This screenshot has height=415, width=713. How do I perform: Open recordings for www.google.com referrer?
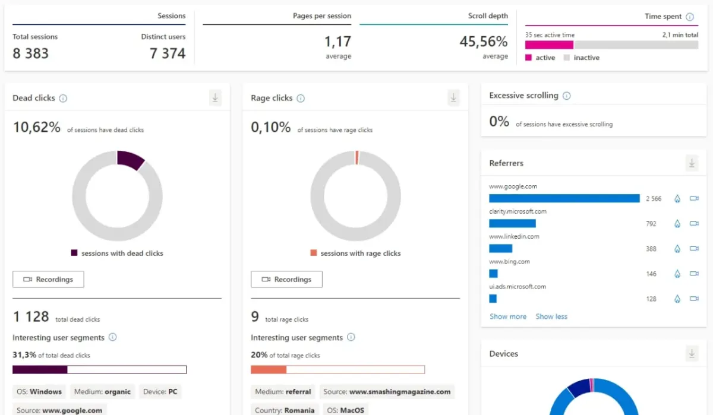(x=694, y=199)
